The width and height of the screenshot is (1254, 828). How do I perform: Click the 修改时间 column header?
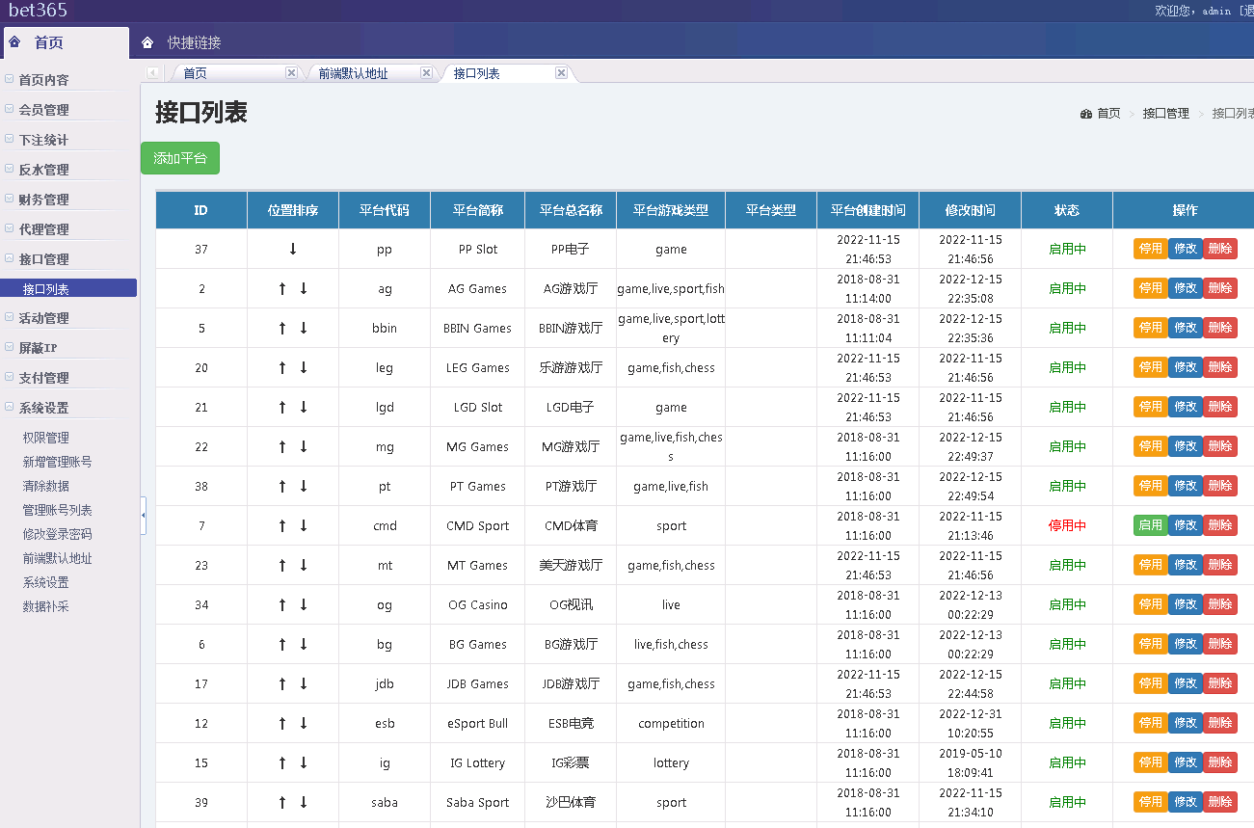pos(970,210)
